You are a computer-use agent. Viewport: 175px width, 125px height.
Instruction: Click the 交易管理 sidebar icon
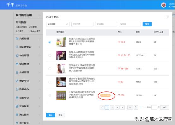[x=17, y=39]
